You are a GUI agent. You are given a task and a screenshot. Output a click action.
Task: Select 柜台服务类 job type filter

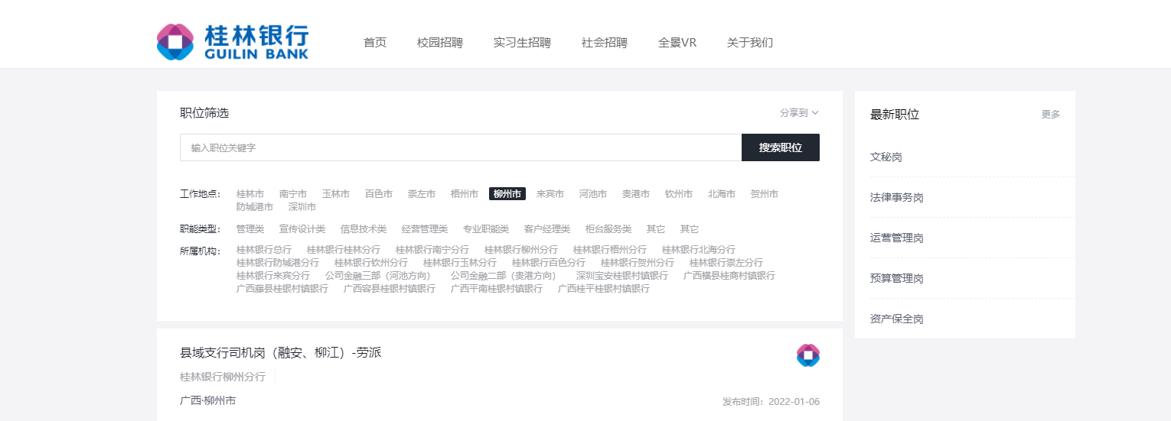point(608,229)
